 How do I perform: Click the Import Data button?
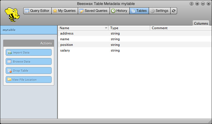[29, 52]
